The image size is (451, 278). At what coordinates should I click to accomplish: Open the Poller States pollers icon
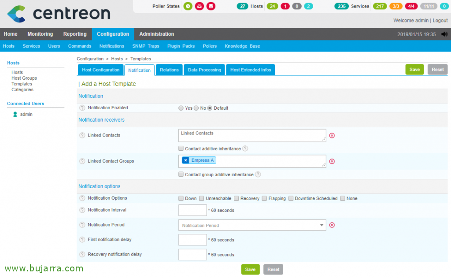[x=188, y=6]
